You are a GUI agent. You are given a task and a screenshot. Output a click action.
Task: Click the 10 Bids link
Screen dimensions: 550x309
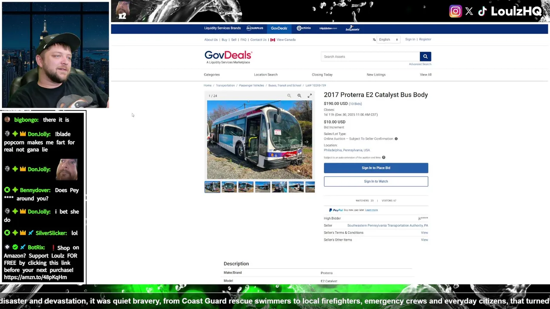coord(355,104)
